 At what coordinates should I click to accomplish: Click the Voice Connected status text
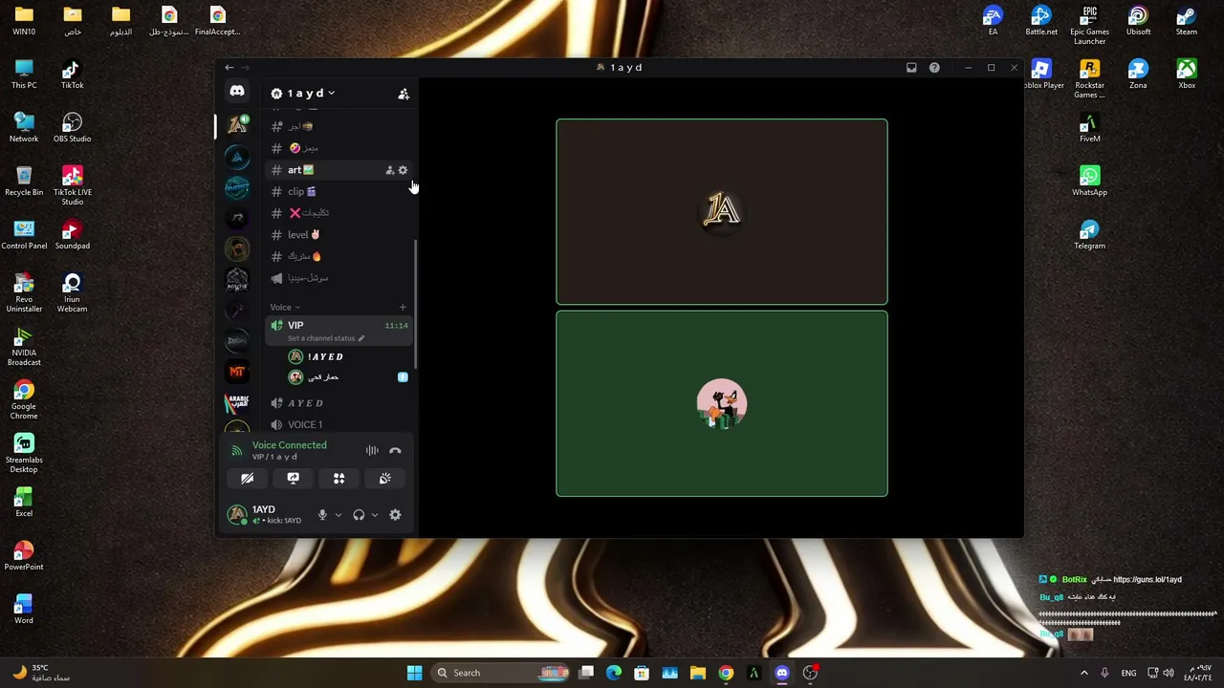point(289,445)
